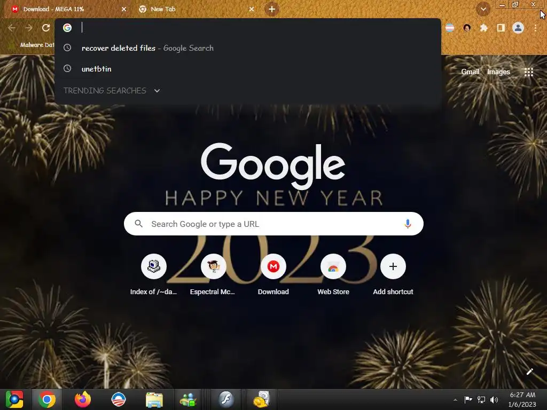
Task: Go forward to next page
Action: tap(29, 28)
